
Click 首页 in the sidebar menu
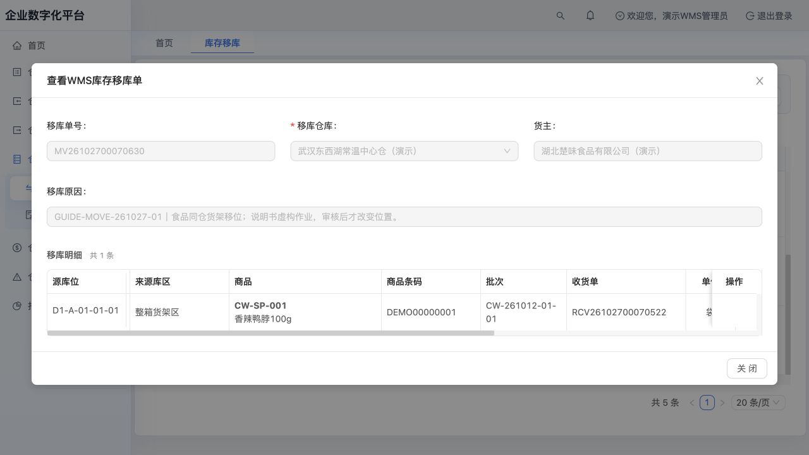(37, 45)
